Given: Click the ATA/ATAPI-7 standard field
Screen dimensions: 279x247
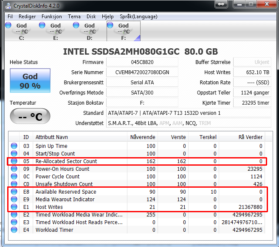Looking at the screenshot, I should [189, 113].
